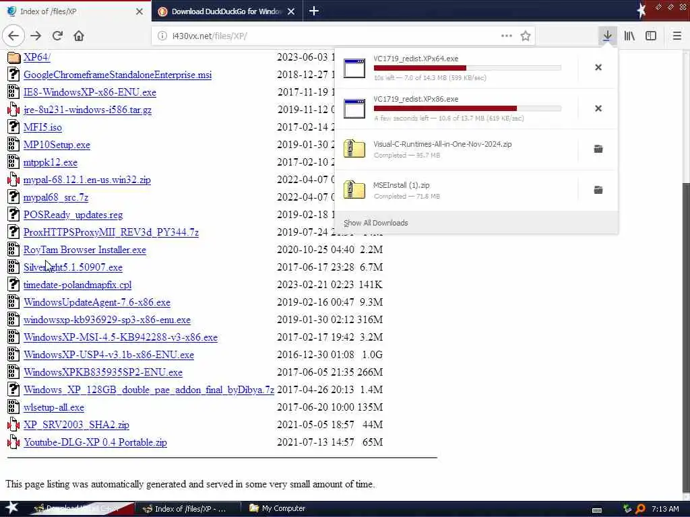Download WindowsUpdateAgent-7.6-x86.exe

point(97,302)
